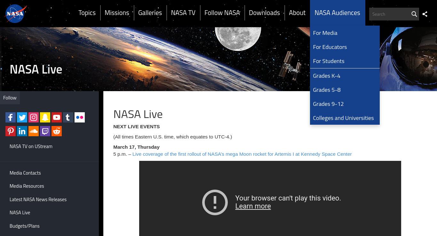Open Latest NASA News Releases link
The width and height of the screenshot is (437, 236).
pyautogui.click(x=38, y=200)
